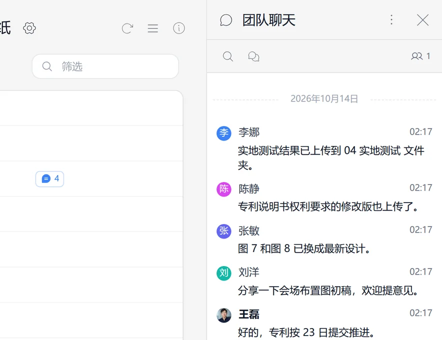
Task: Select message 图 7 和图 8 已换成最新设计
Action: click(304, 248)
